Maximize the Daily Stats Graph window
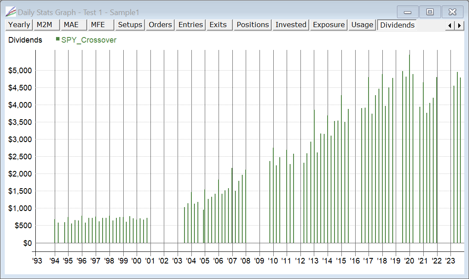This screenshot has height=279, width=469. coord(430,12)
